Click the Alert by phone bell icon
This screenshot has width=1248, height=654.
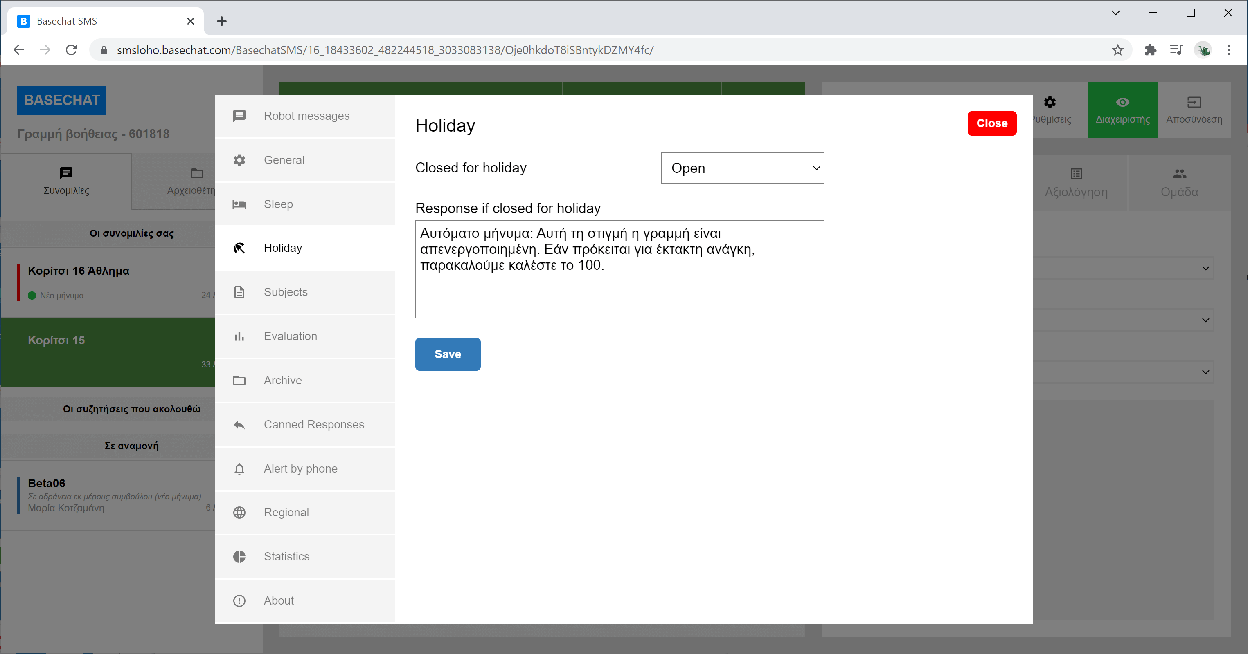coord(239,468)
